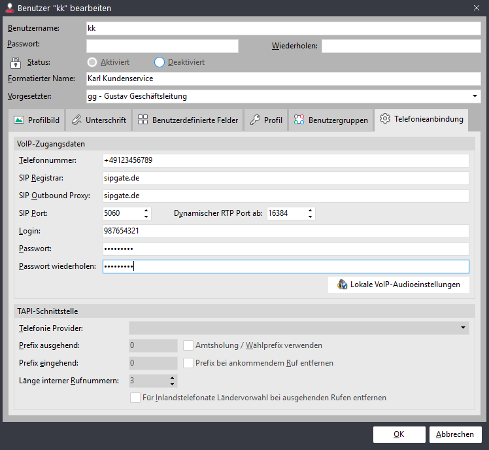The width and height of the screenshot is (489, 450).
Task: Click the Formatierter Name field
Action: click(x=284, y=78)
